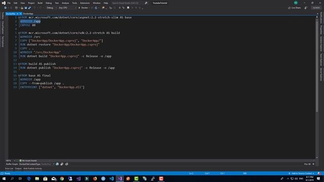
Task: Click the Navigate Backward toolbar icon
Action: pyautogui.click(x=6, y=8)
